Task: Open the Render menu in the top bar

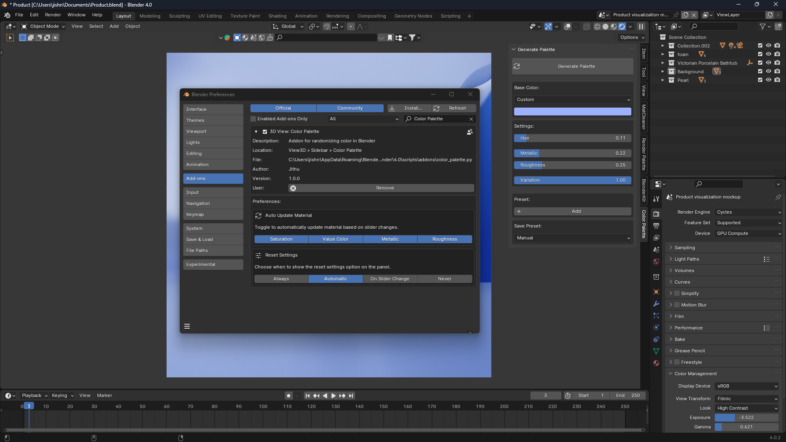Action: coord(53,15)
